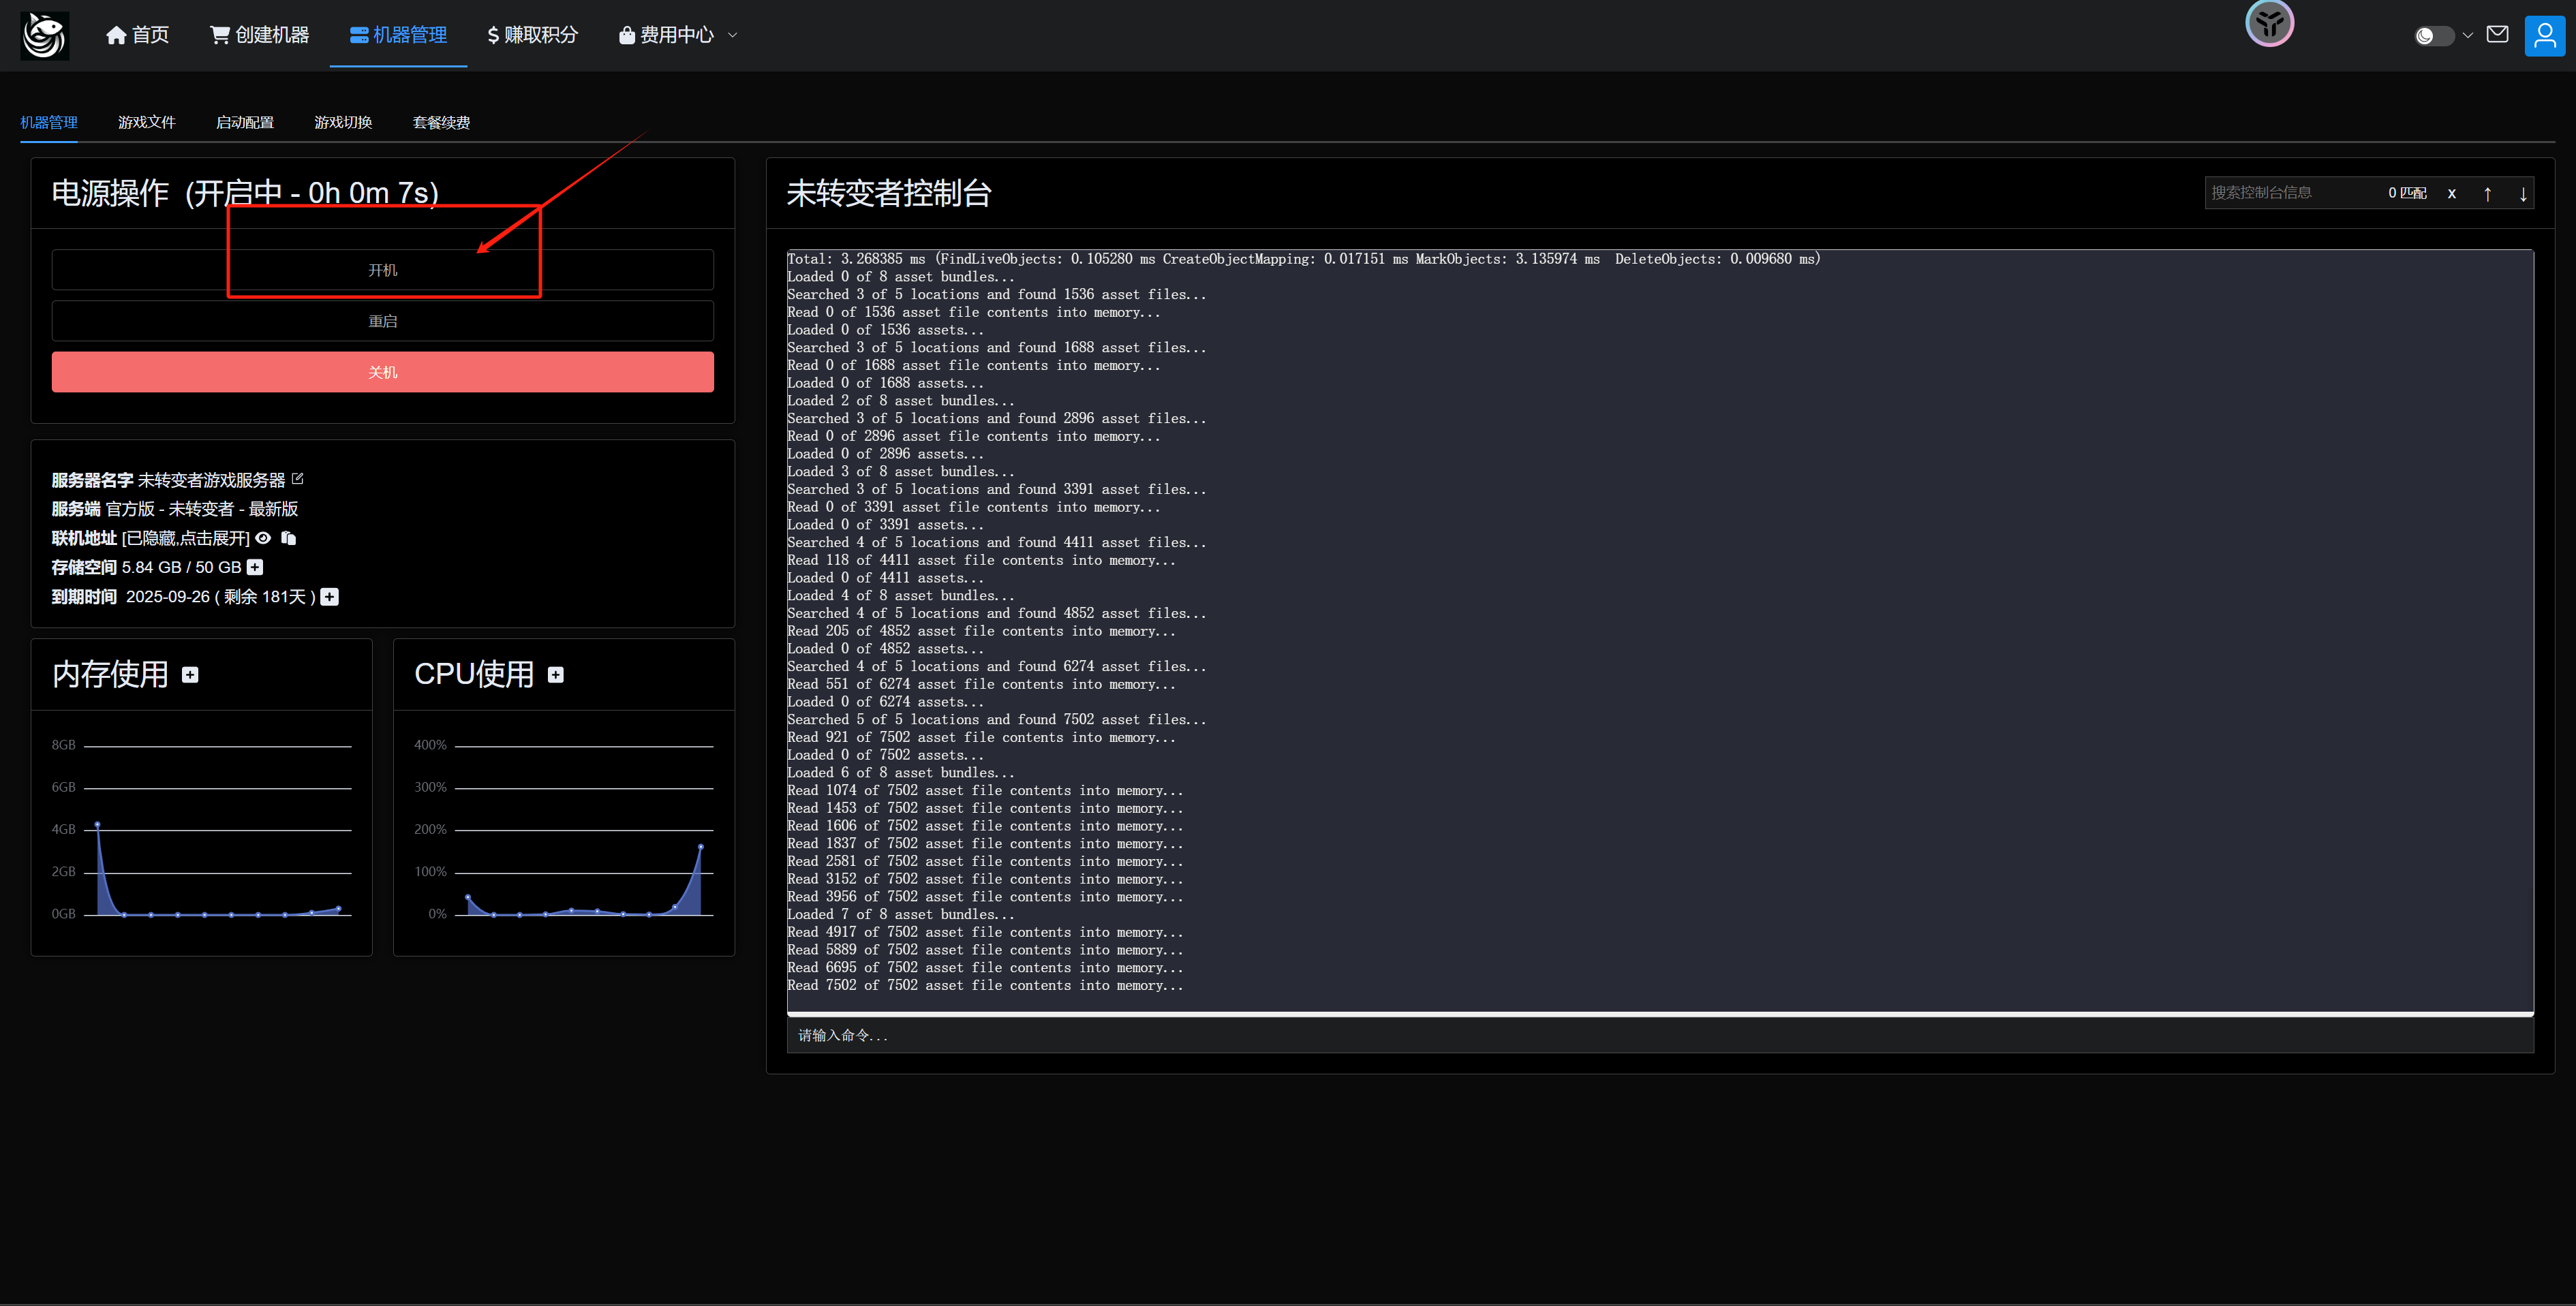Image resolution: width=2576 pixels, height=1306 pixels.
Task: Jump to next console search match arrow
Action: tap(2523, 194)
